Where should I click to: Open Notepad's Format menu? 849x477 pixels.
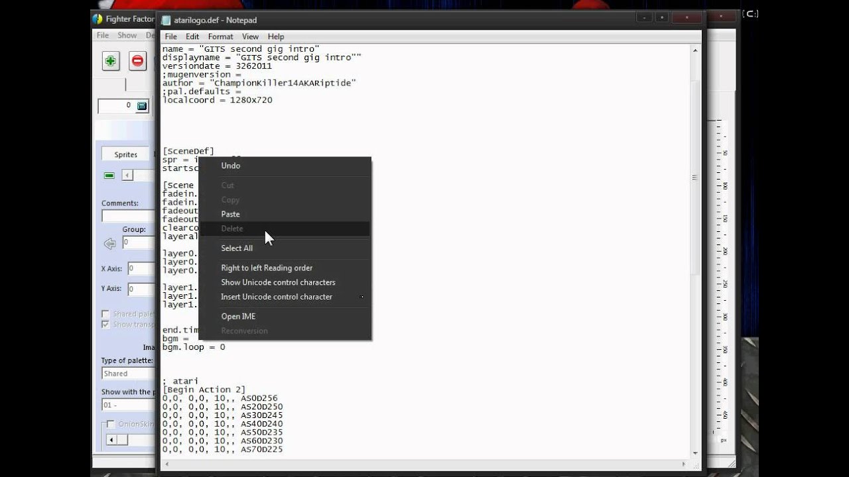click(x=220, y=36)
